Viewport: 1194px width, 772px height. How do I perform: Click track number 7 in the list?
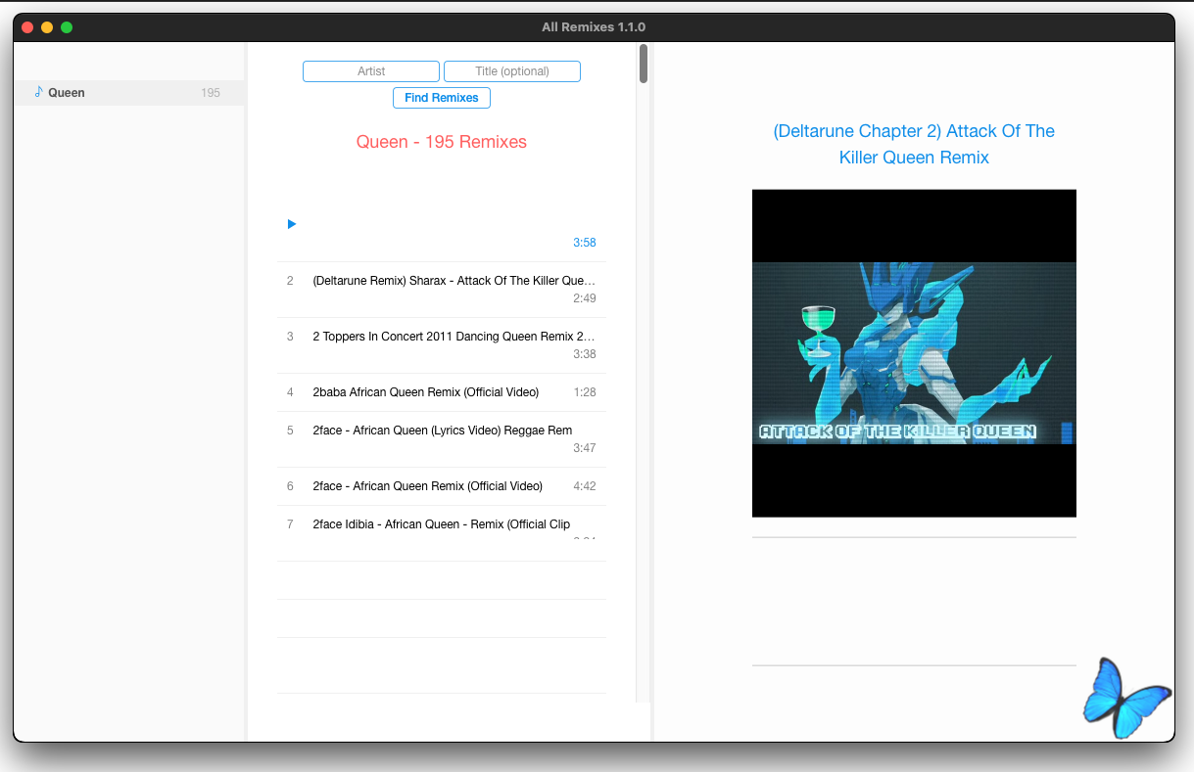click(290, 524)
